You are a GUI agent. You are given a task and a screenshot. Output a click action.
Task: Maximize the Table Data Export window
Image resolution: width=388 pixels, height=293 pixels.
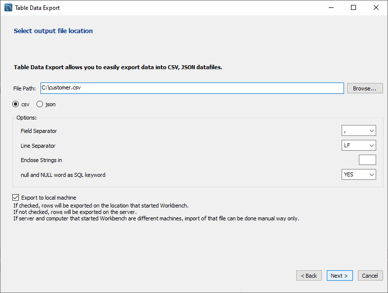[x=353, y=8]
